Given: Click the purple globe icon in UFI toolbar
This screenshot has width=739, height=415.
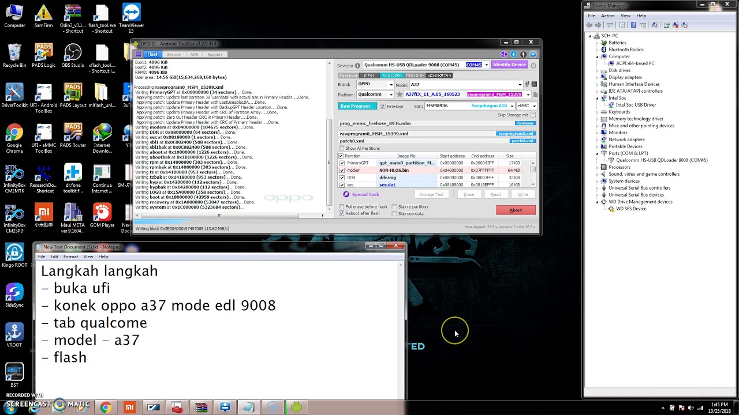Looking at the screenshot, I should point(504,54).
